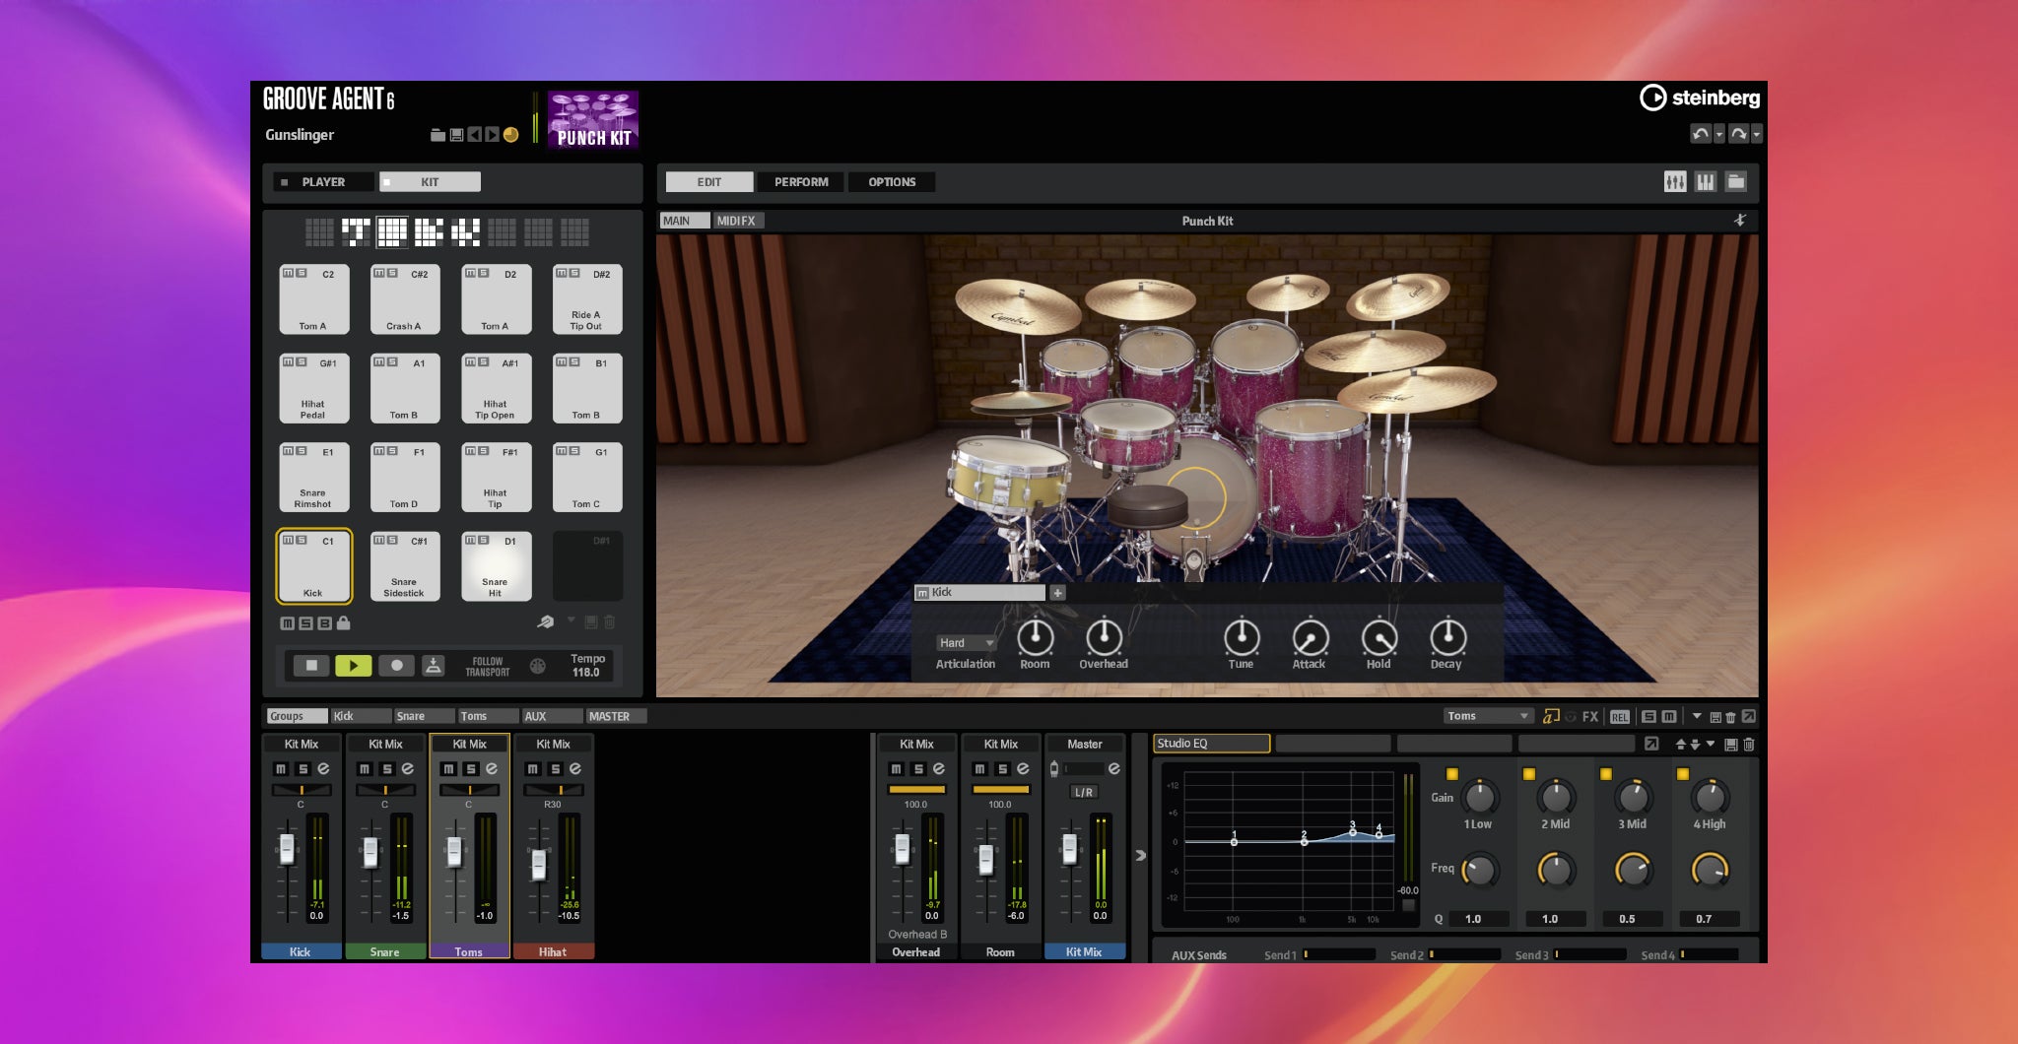The width and height of the screenshot is (2018, 1044).
Task: Save the preset via the disk icon beside Gunslinger
Action: pos(456,135)
